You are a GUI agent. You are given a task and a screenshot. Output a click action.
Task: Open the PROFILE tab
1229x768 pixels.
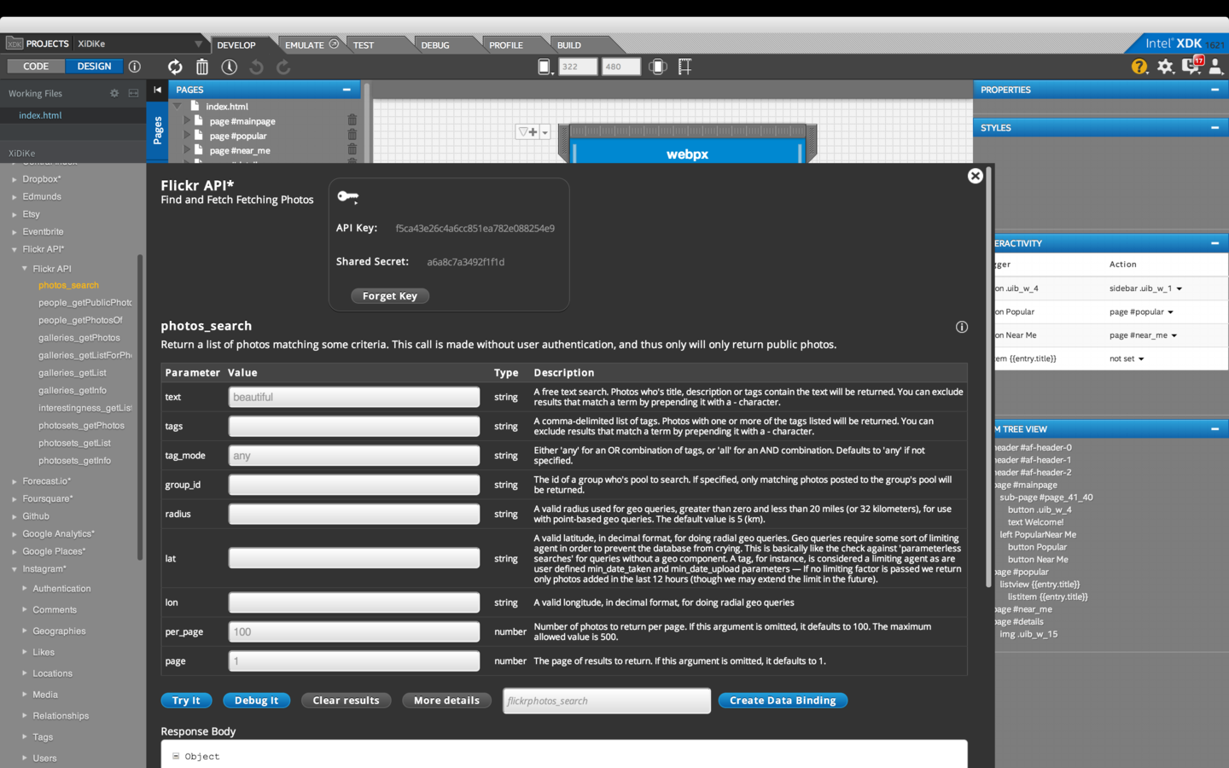tap(506, 45)
